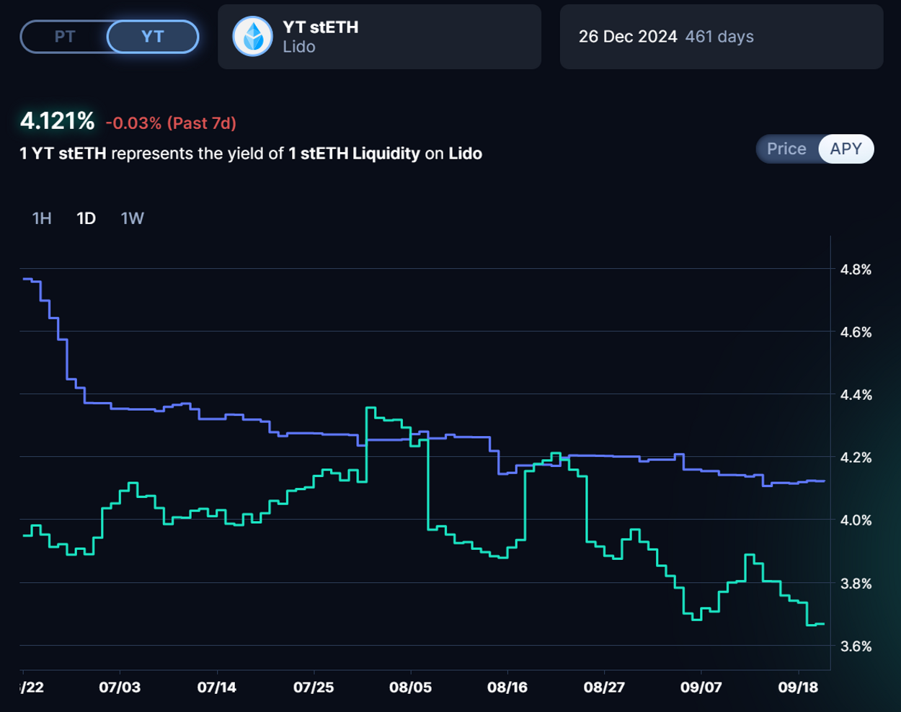Screen dimensions: 901x712
Task: Click the 3.6% label on y-axis
Action: tap(856, 646)
